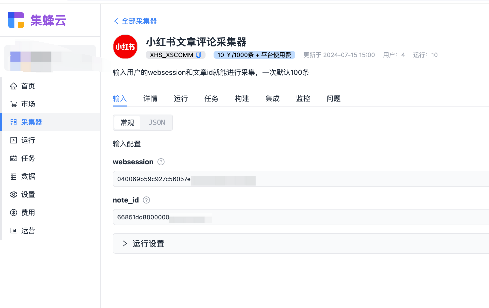Screen dimensions: 489x308
Task: Click the note_id field label
Action: (126, 200)
